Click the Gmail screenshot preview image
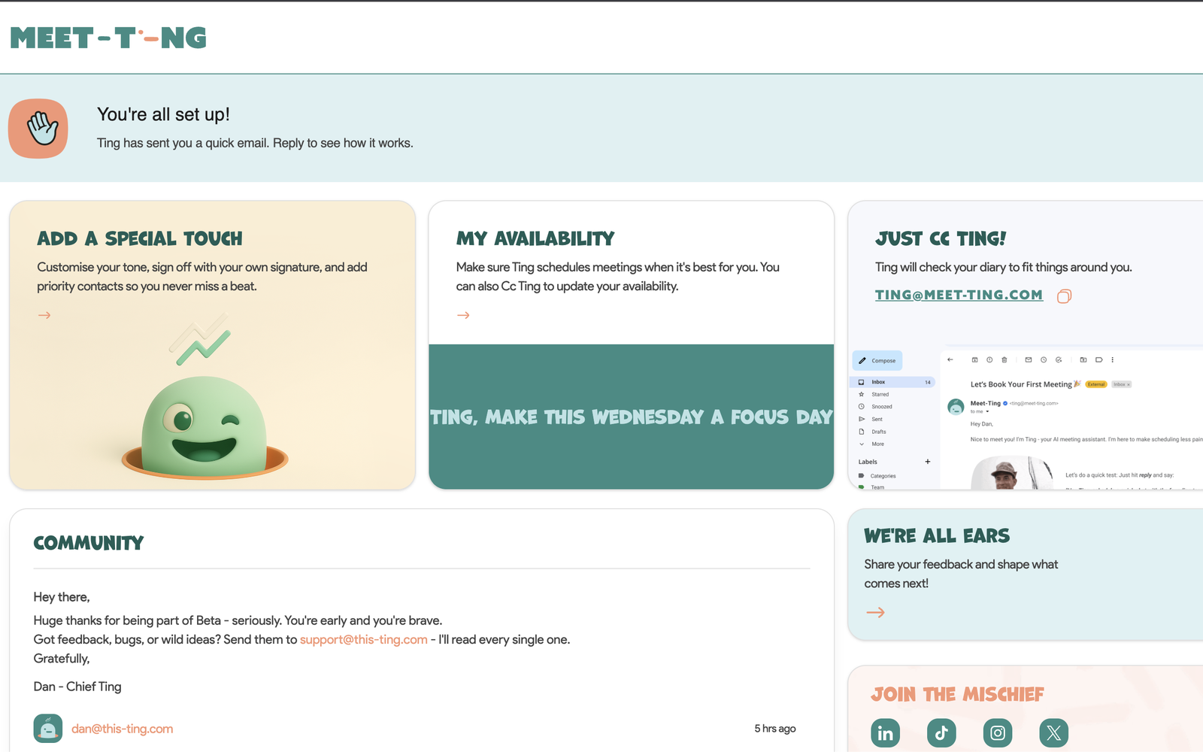The width and height of the screenshot is (1203, 752). click(1027, 418)
